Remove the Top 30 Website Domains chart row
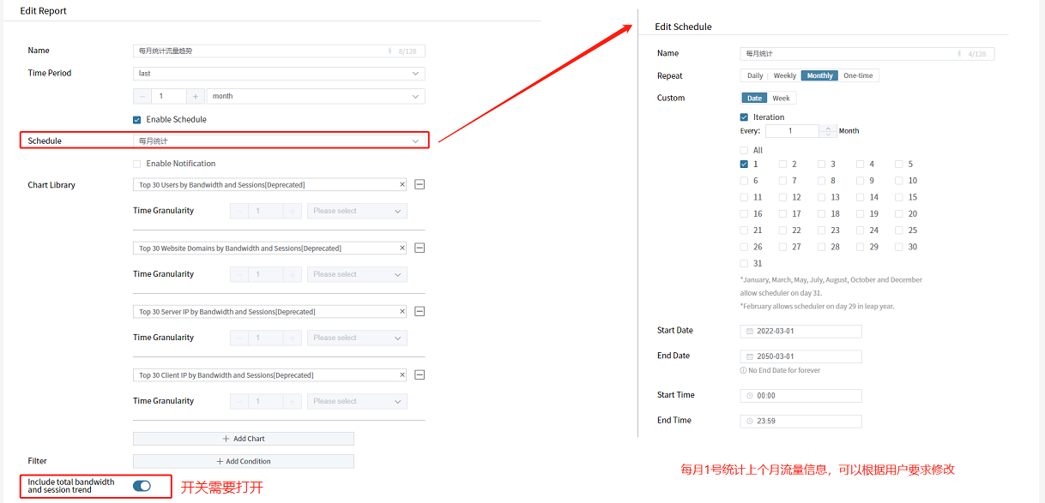The image size is (1045, 503). coord(420,248)
